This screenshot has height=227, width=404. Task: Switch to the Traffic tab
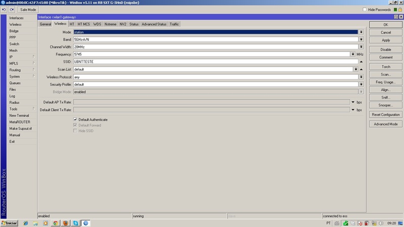coord(174,24)
